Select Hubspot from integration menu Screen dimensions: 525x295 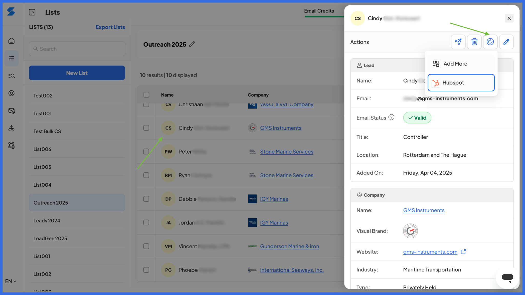(461, 82)
